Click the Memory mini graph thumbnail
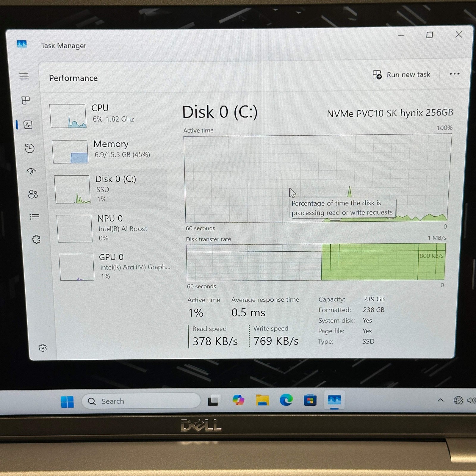Image resolution: width=476 pixels, height=476 pixels. [70, 151]
